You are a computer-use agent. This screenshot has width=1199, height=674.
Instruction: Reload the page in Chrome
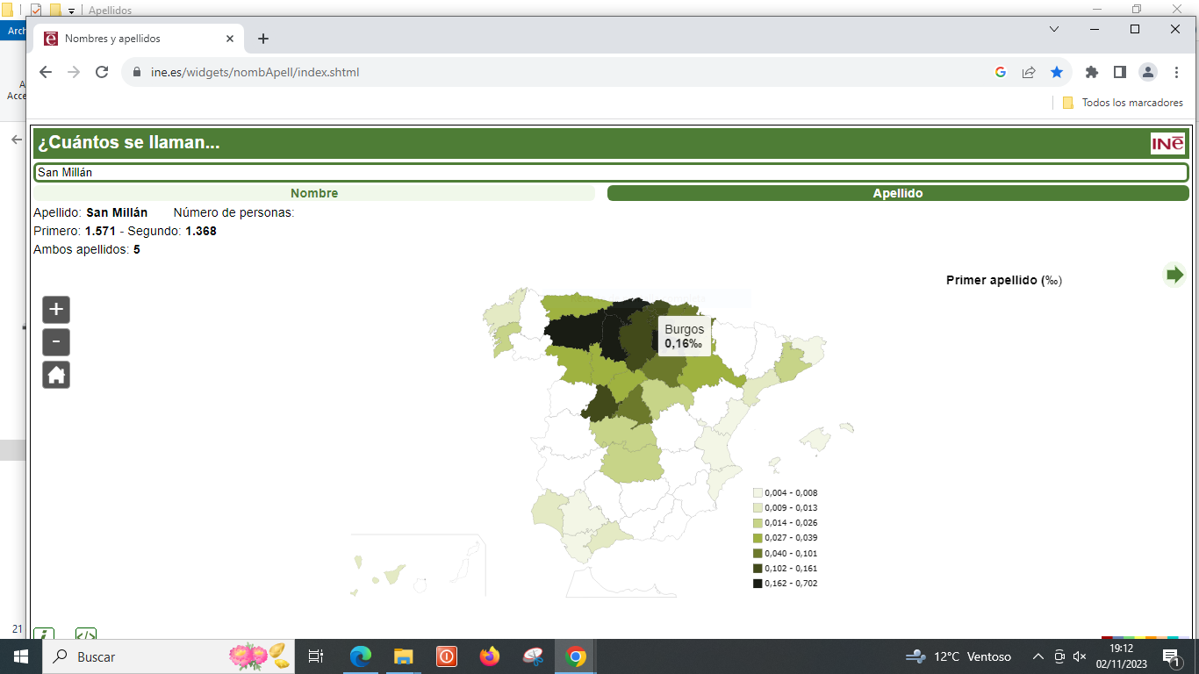[x=102, y=72]
